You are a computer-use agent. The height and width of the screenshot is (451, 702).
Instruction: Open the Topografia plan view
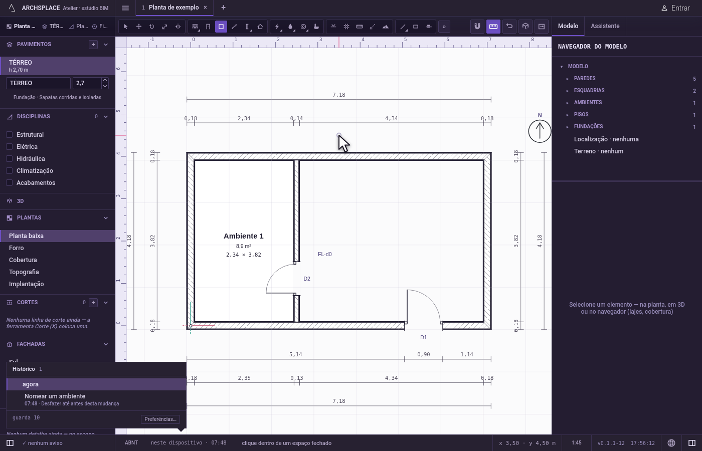coord(58,272)
